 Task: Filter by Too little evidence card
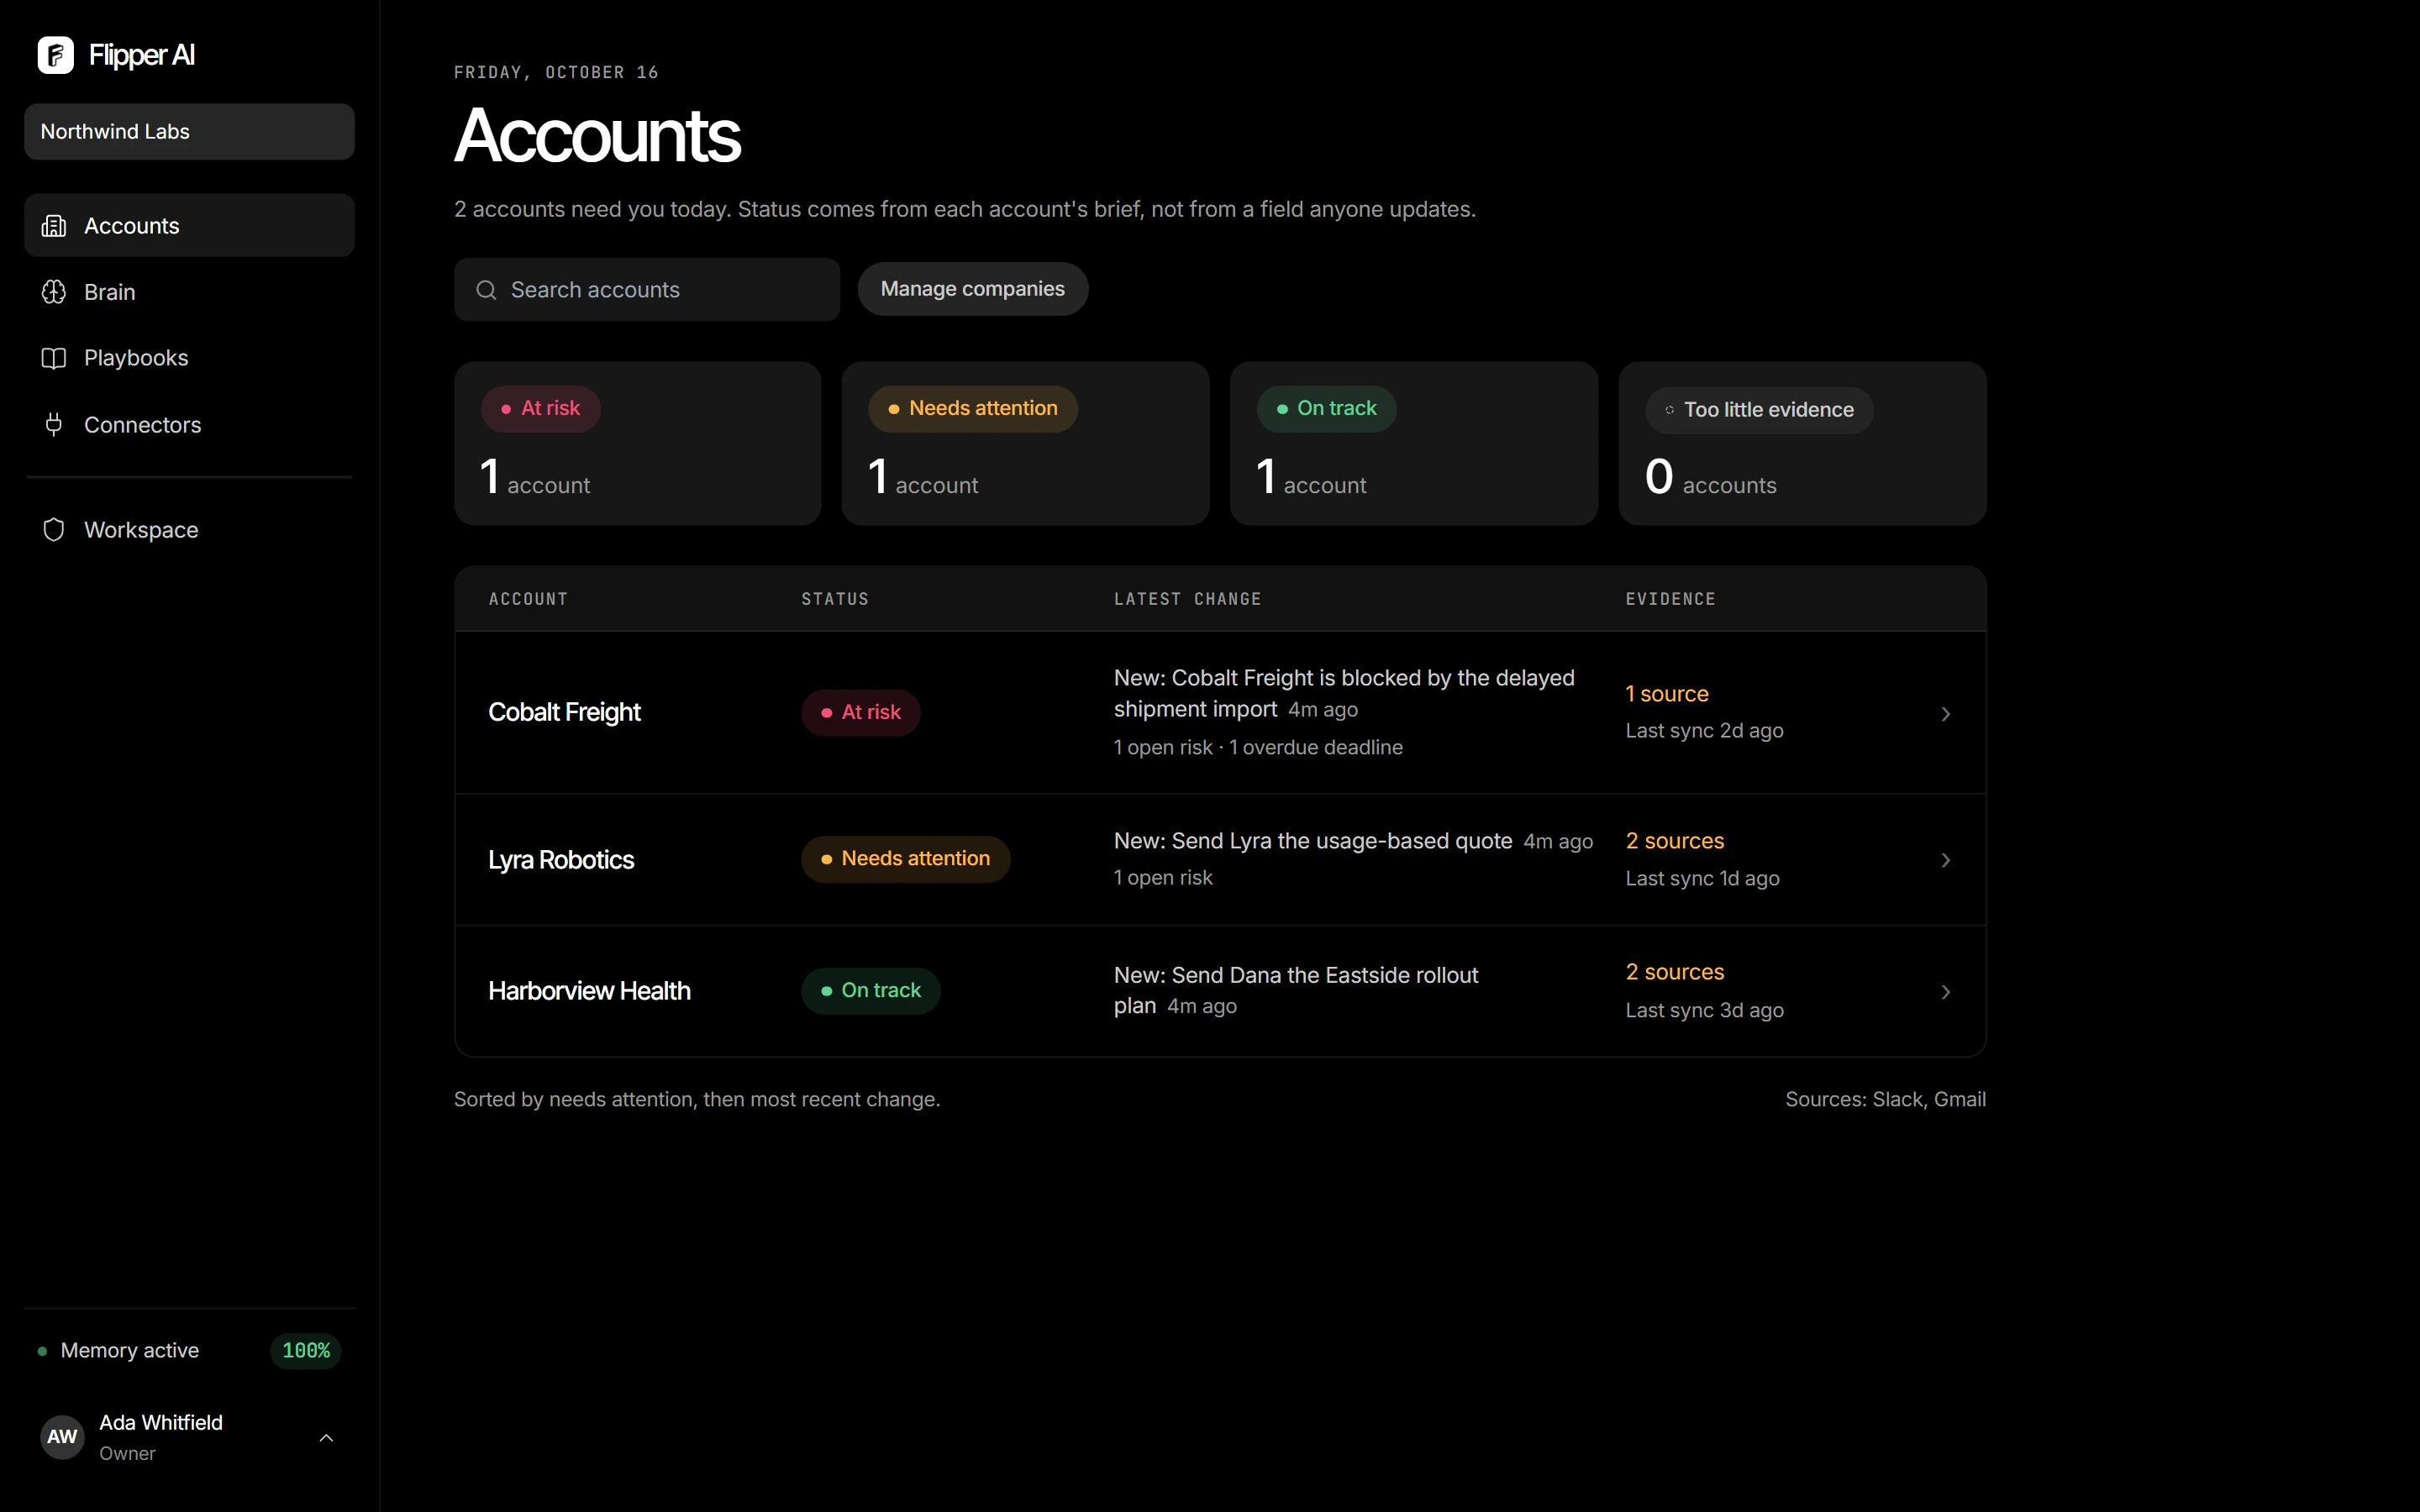point(1802,443)
